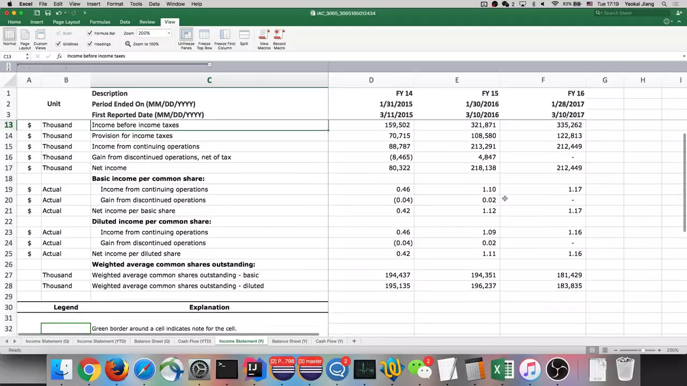
Task: Open the Formulas ribbon tab
Action: click(x=100, y=22)
